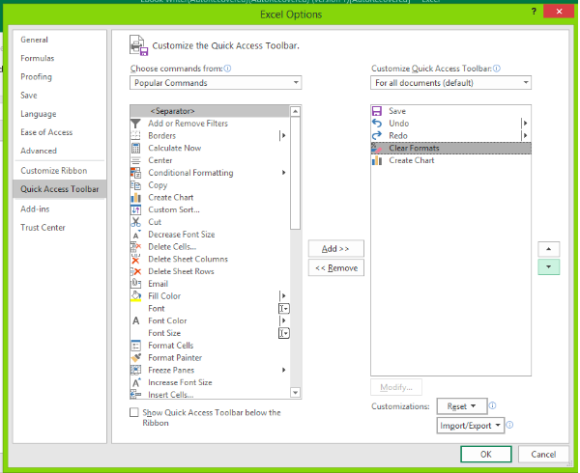Click Cancel to discard changes
The height and width of the screenshot is (473, 580).
[543, 454]
